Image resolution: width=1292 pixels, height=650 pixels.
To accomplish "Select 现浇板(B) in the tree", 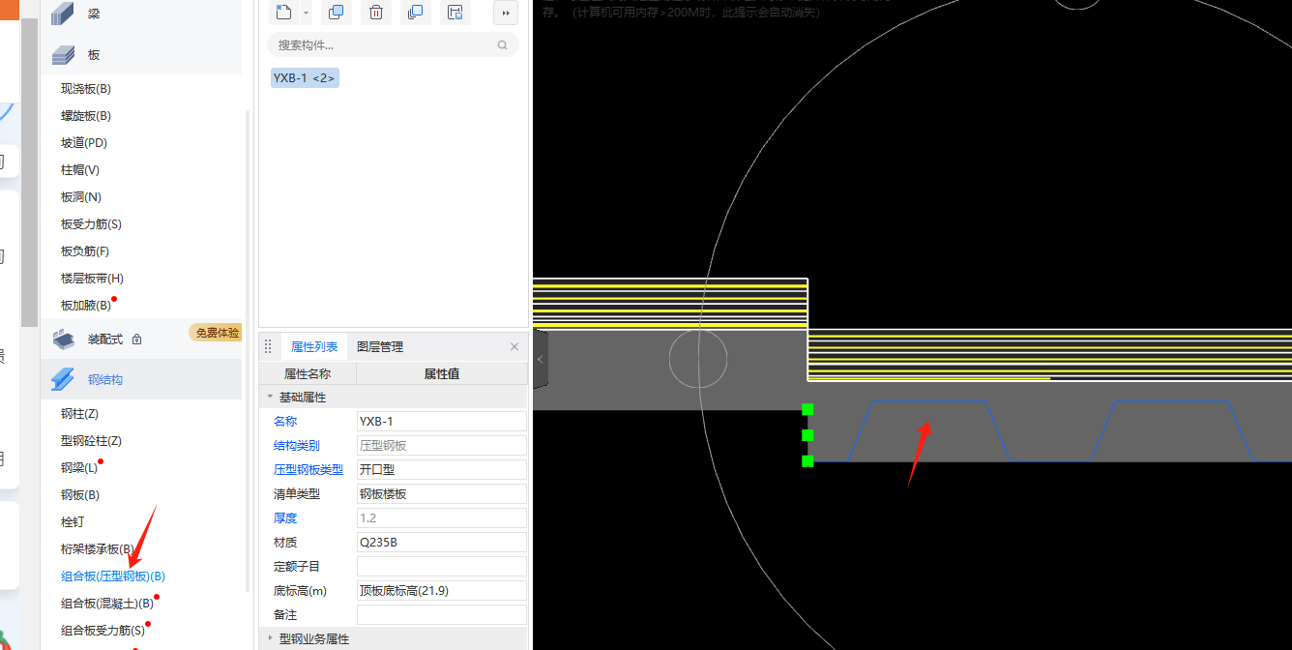I will pyautogui.click(x=86, y=89).
